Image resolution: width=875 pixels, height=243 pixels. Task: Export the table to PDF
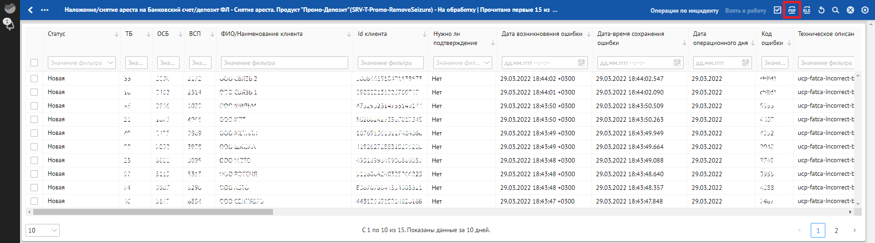pyautogui.click(x=792, y=10)
